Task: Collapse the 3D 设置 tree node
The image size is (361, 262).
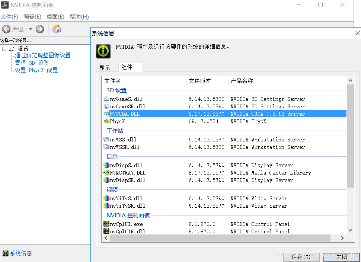Action: click(x=4, y=49)
